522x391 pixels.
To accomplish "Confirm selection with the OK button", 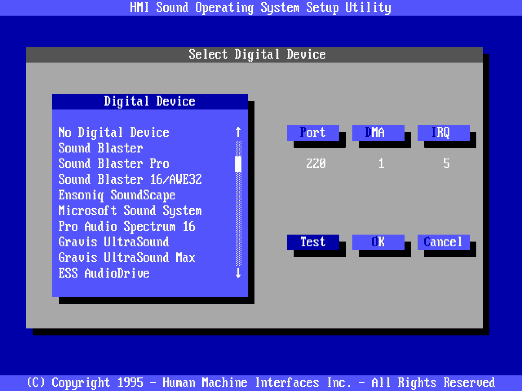I will point(378,242).
